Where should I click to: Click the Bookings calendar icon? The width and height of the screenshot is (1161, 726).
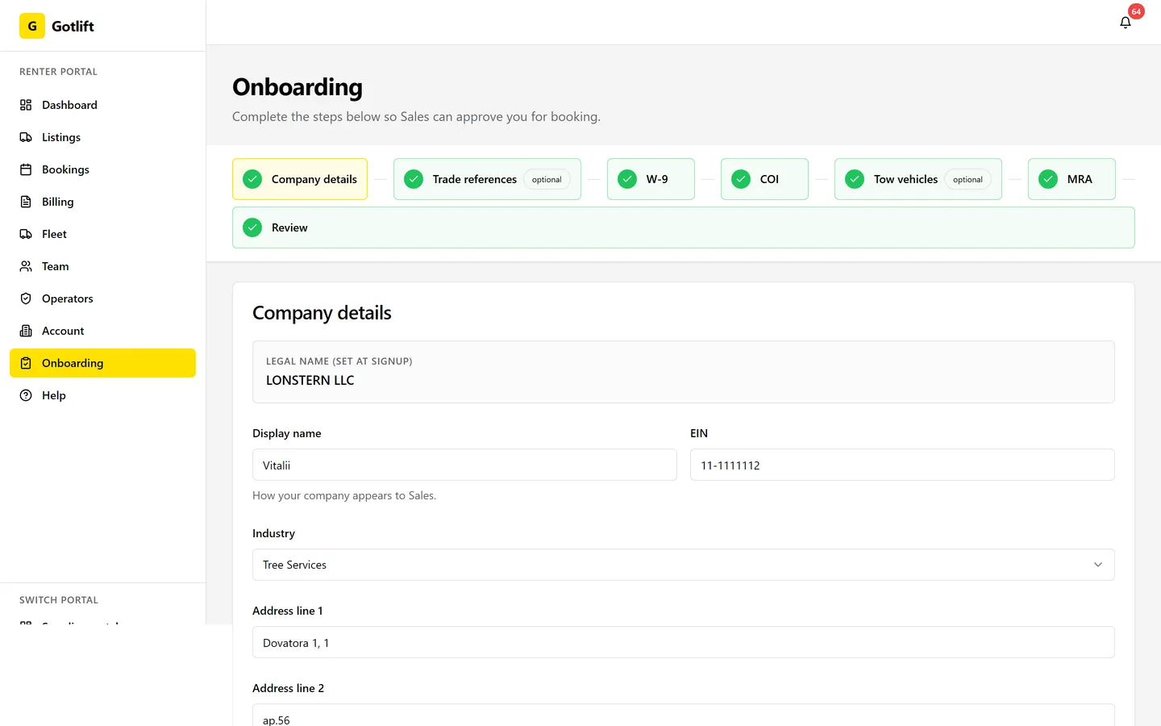26,169
